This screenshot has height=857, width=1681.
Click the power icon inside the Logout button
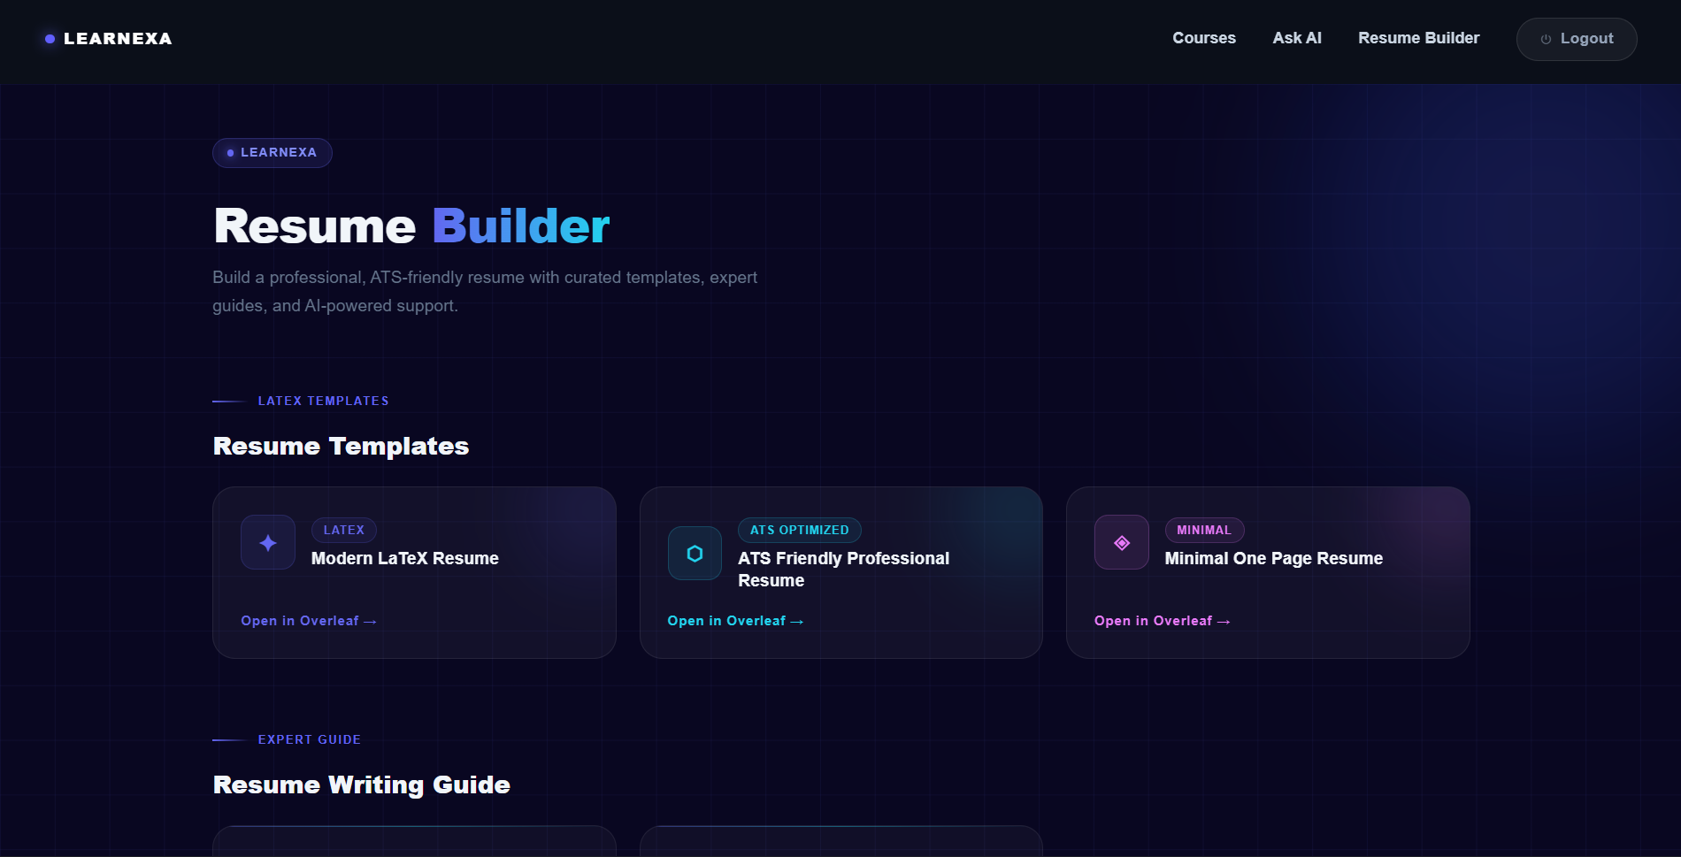coord(1545,39)
